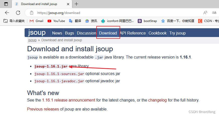Click the jsoup breadcrumb link
This screenshot has width=219, height=116.
tap(32, 40)
